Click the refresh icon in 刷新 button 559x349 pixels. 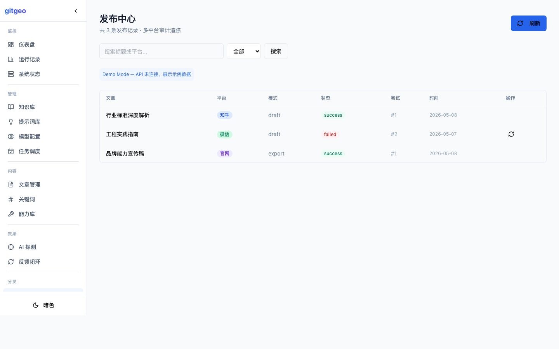[520, 23]
